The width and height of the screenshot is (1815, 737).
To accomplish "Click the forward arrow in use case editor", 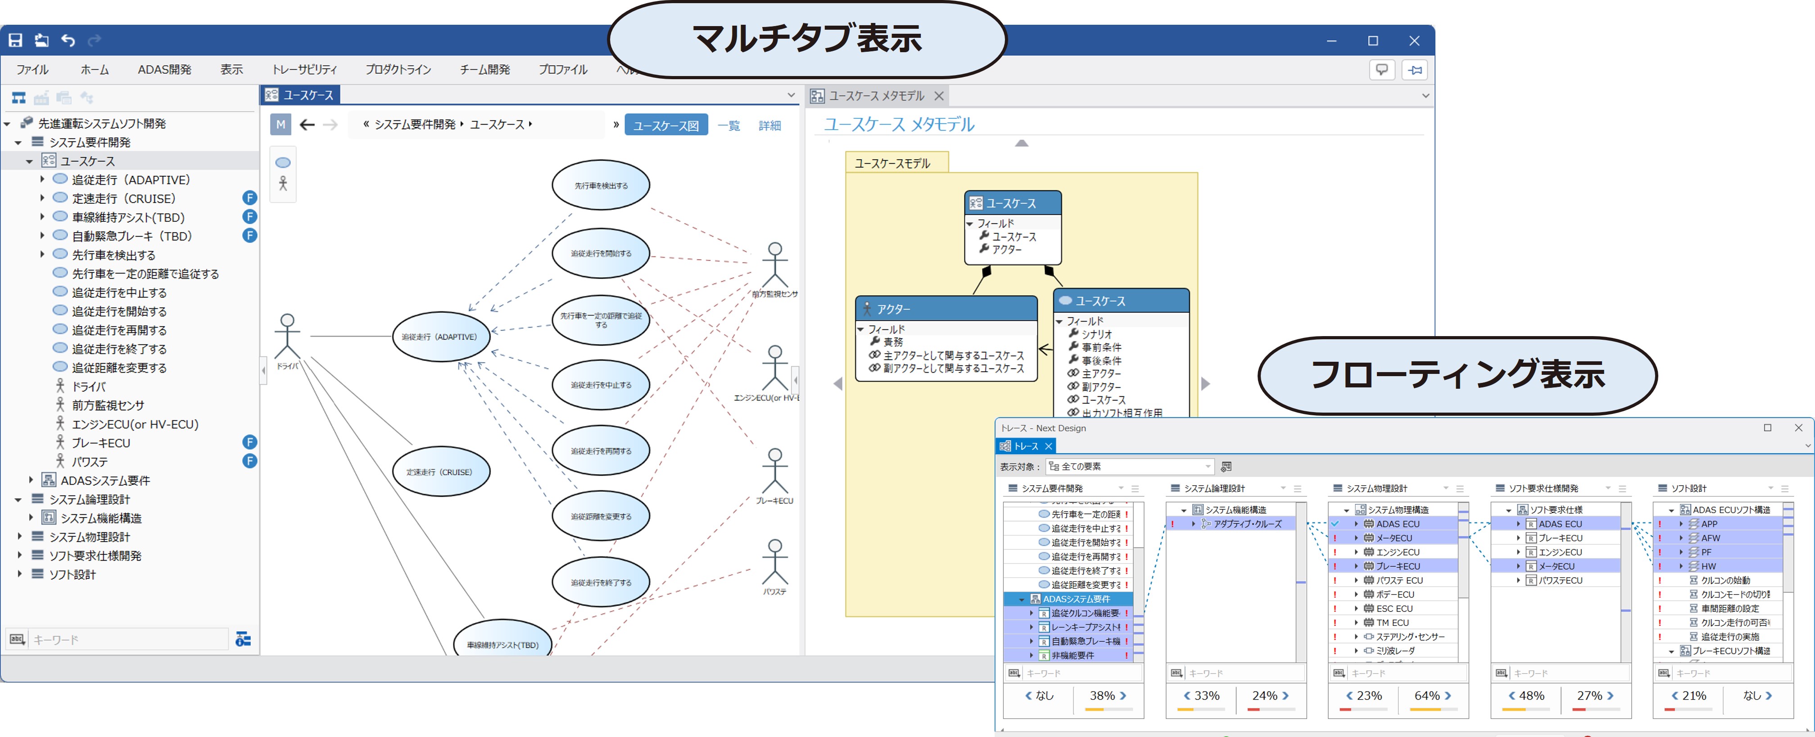I will pos(330,125).
